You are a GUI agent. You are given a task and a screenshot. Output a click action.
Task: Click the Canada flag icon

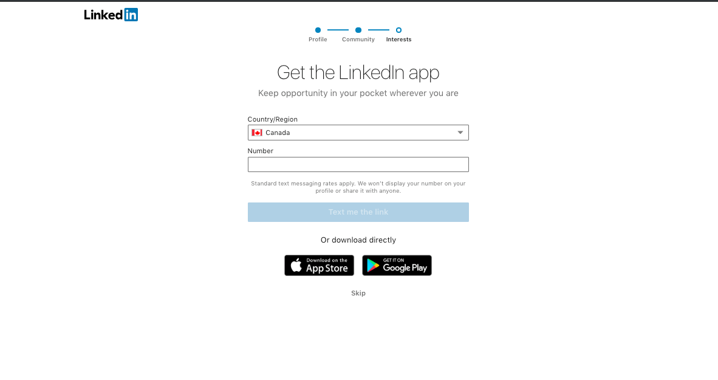point(257,133)
